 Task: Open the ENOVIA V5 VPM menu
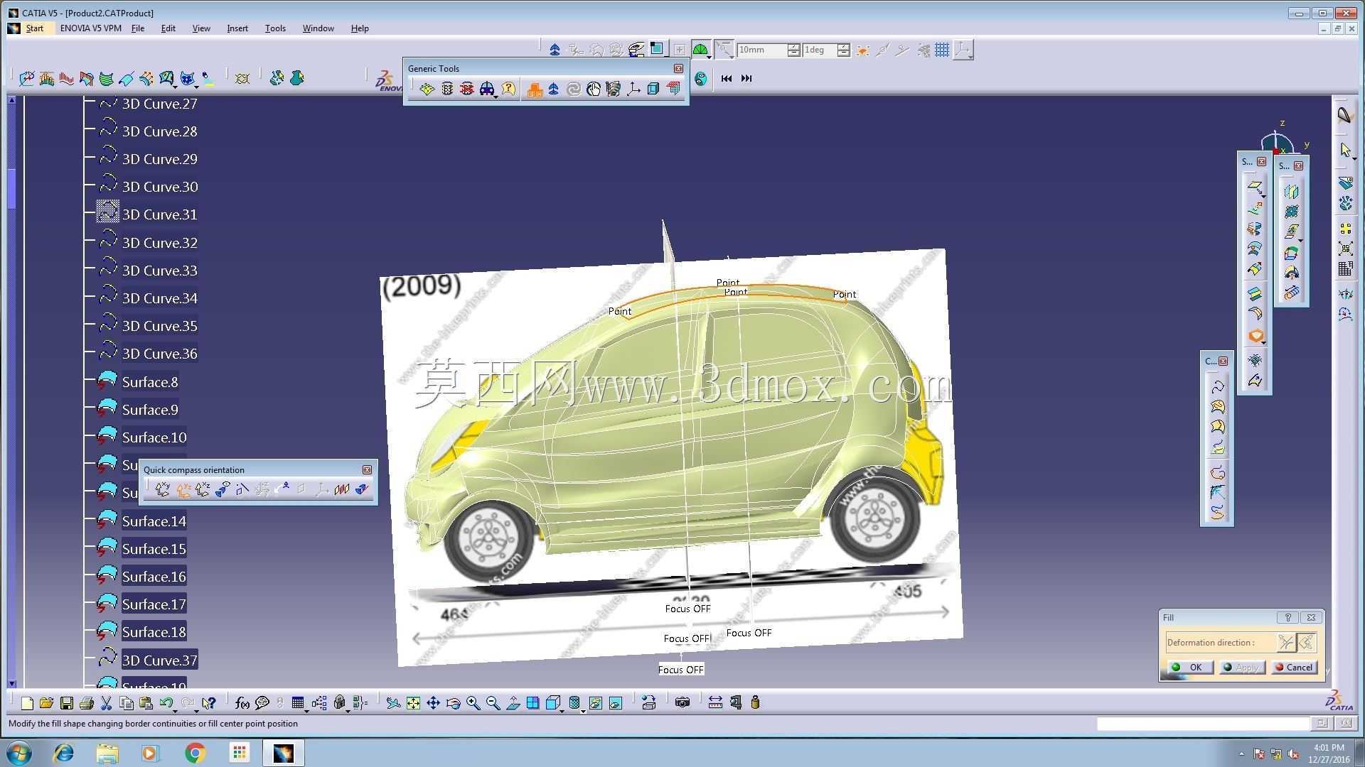(x=90, y=28)
